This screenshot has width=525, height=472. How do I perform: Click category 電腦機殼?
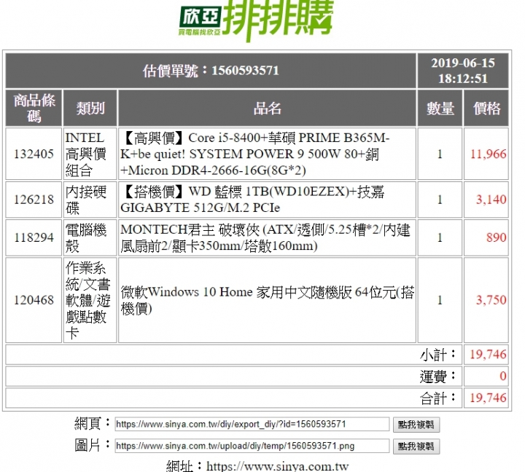pyautogui.click(x=86, y=237)
